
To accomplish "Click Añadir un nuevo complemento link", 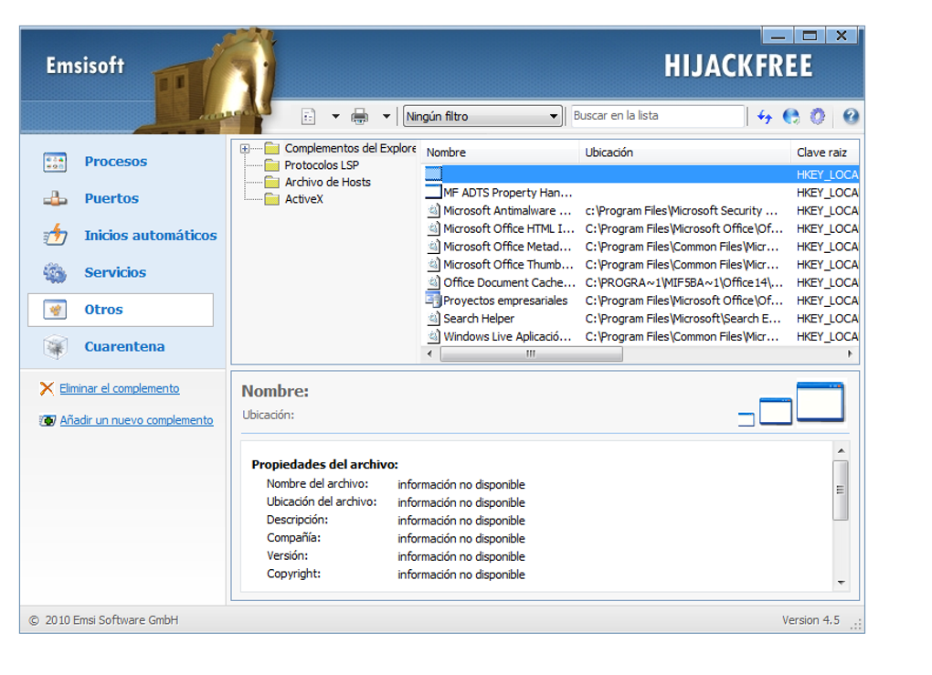I will click(137, 420).
